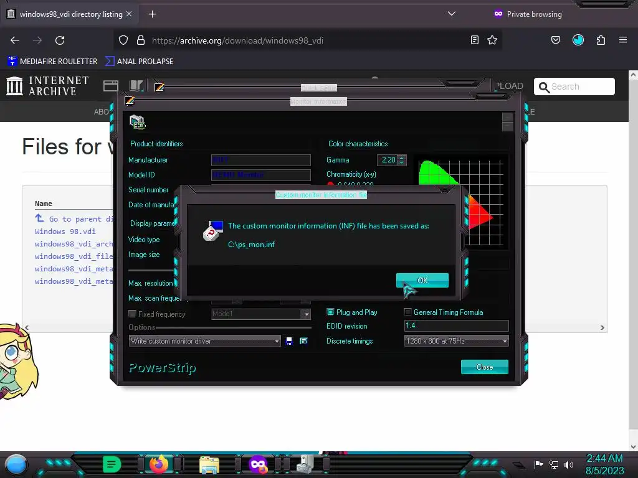The image size is (638, 478).
Task: Click the Close button in PowerStrip window
Action: click(484, 367)
